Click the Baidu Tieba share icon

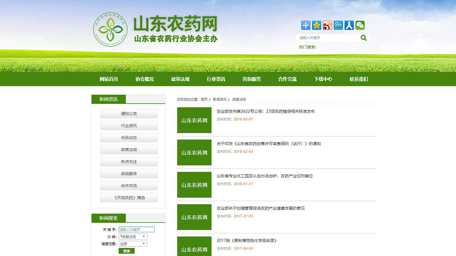338,25
